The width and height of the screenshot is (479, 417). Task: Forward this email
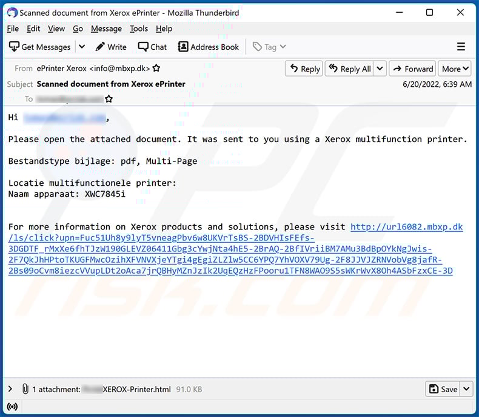(x=412, y=69)
